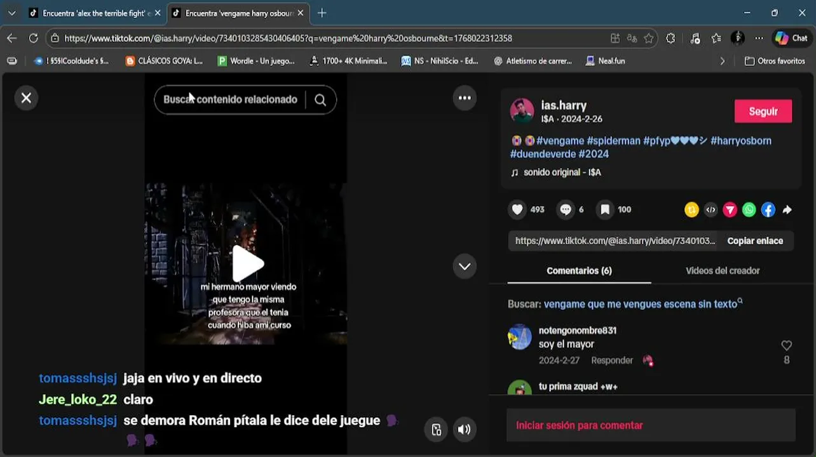
Task: Click the magnifier search icon in video overlay
Action: pyautogui.click(x=320, y=100)
